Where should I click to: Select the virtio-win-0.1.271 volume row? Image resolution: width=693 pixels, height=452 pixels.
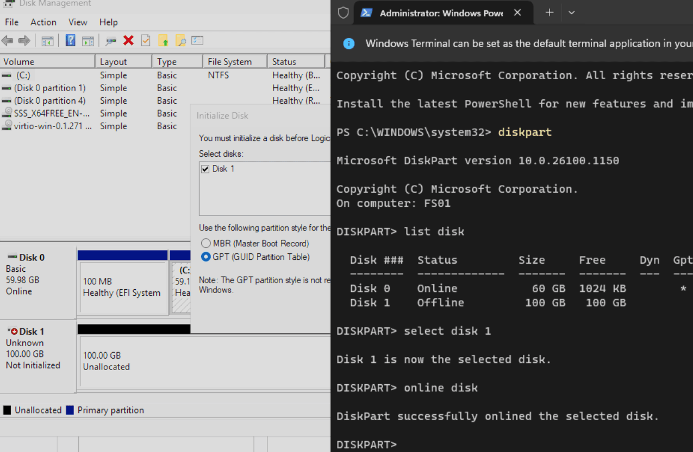[95, 125]
